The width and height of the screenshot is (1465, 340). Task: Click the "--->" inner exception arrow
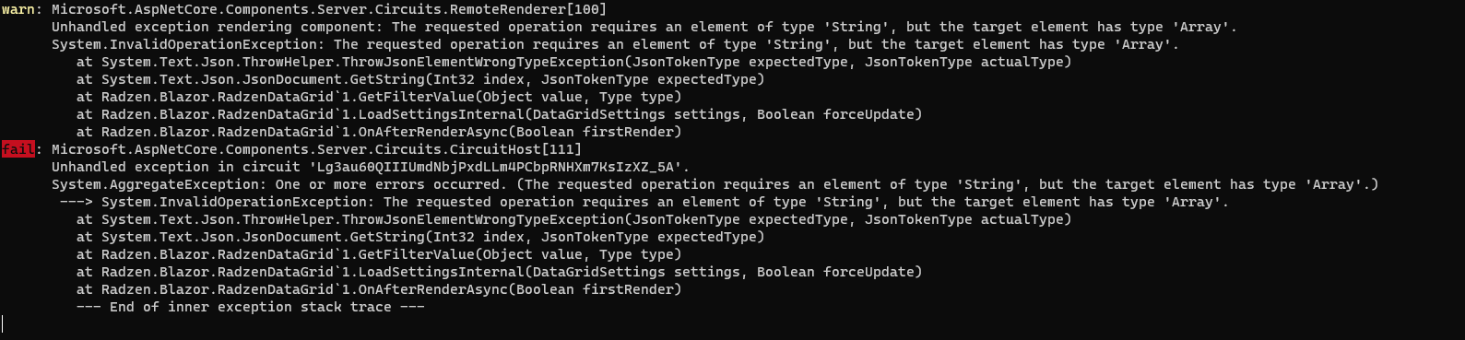pyautogui.click(x=77, y=202)
